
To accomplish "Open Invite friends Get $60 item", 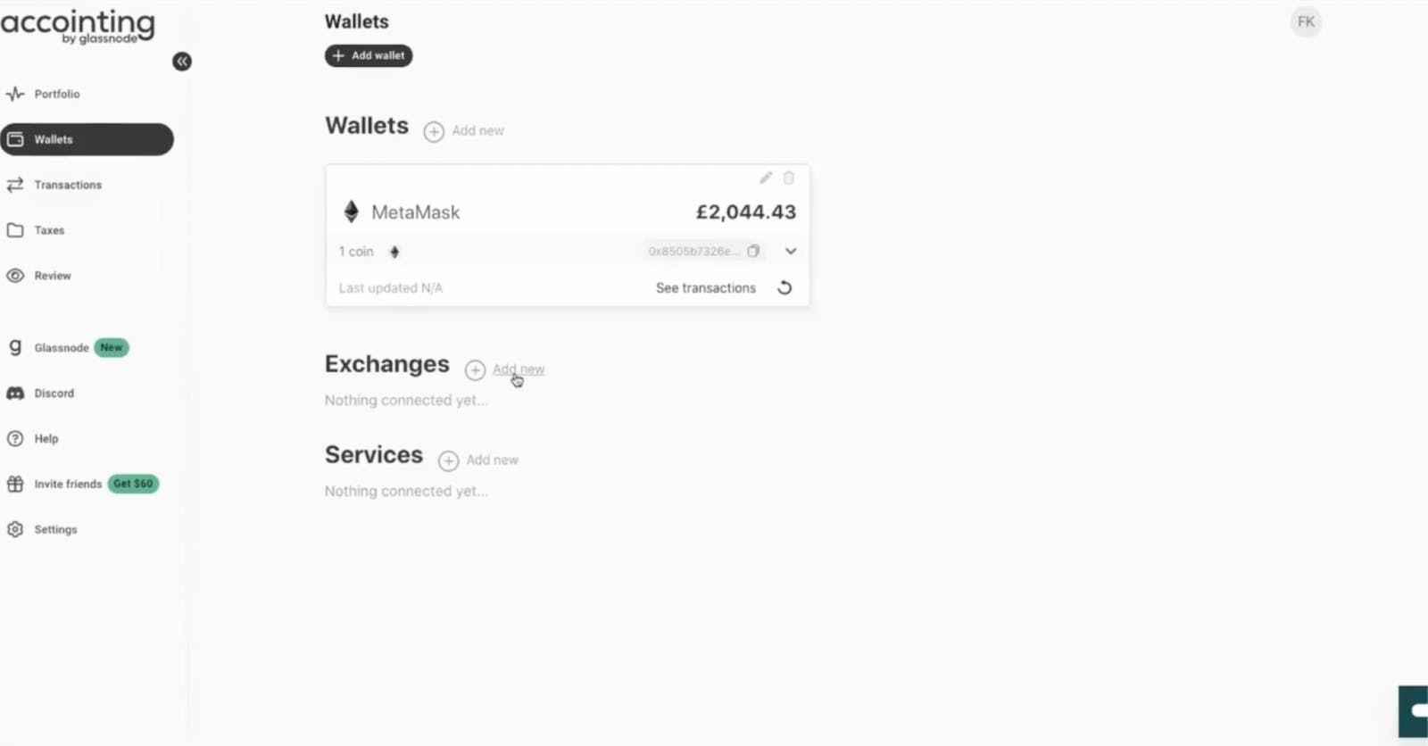I will point(82,484).
